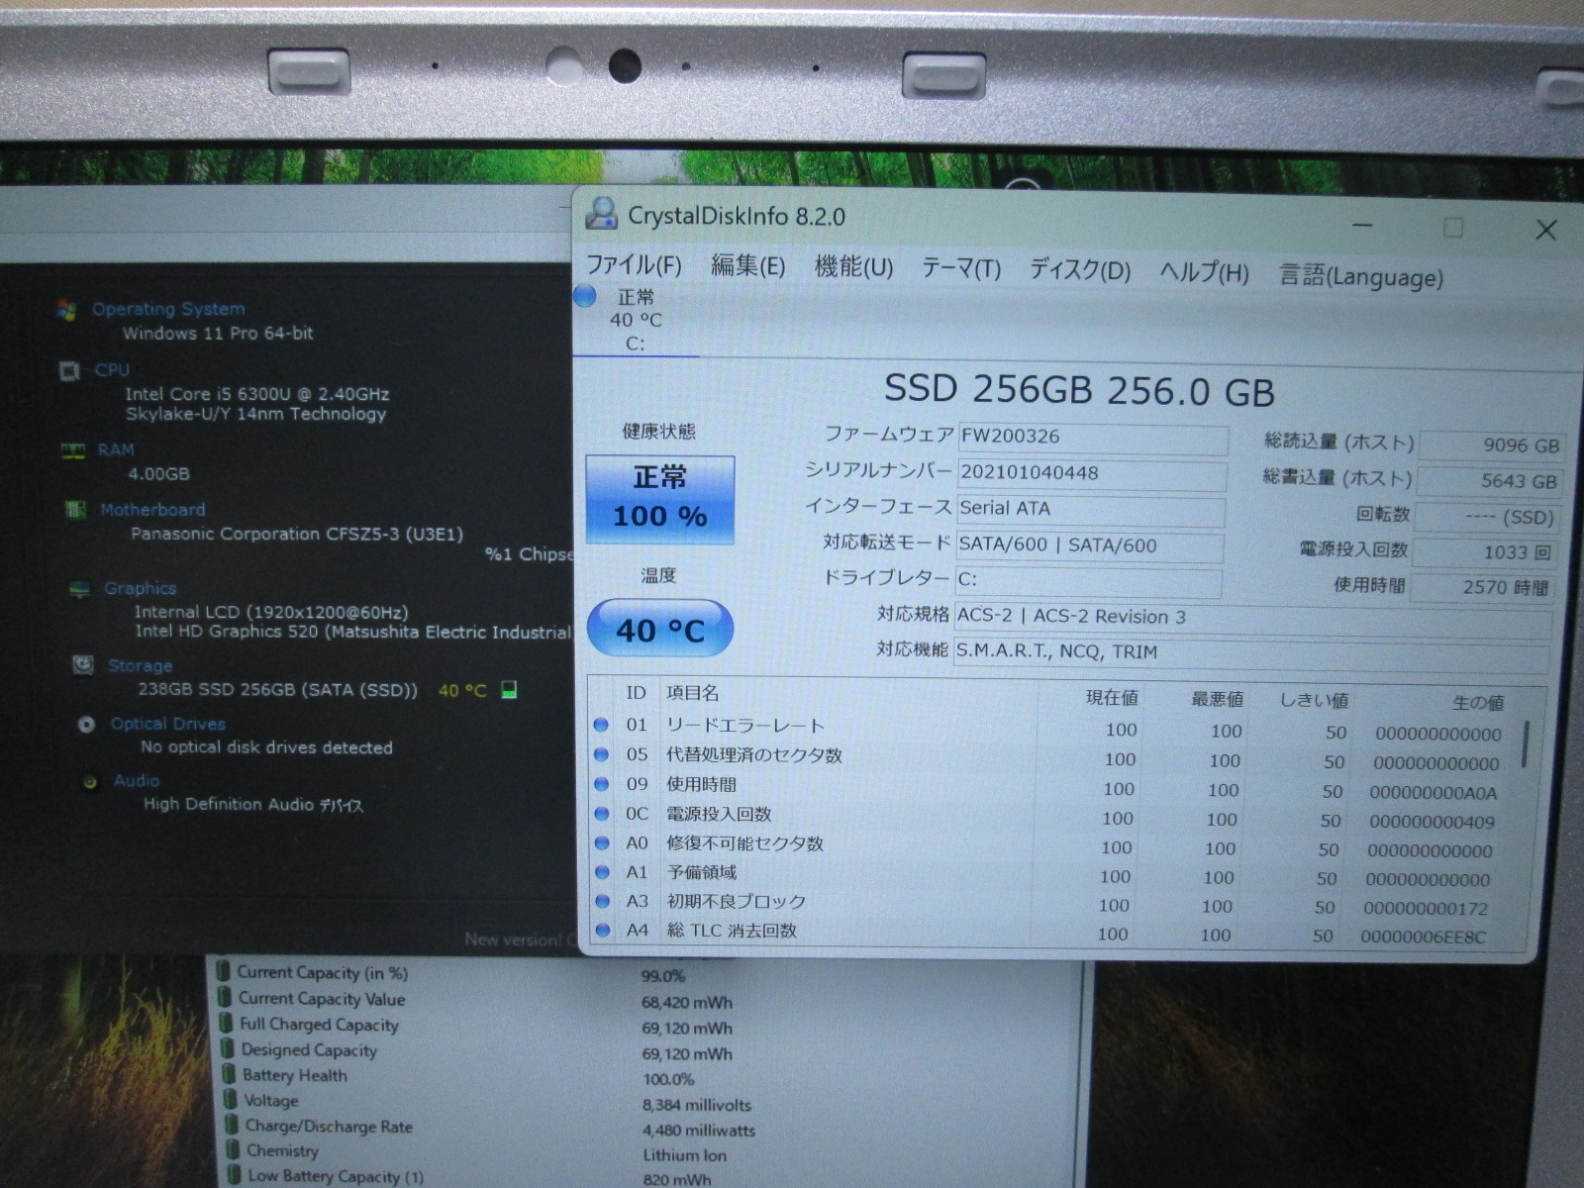This screenshot has height=1188, width=1584.
Task: Click the SMART attribute list scrollbar
Action: point(1526,744)
